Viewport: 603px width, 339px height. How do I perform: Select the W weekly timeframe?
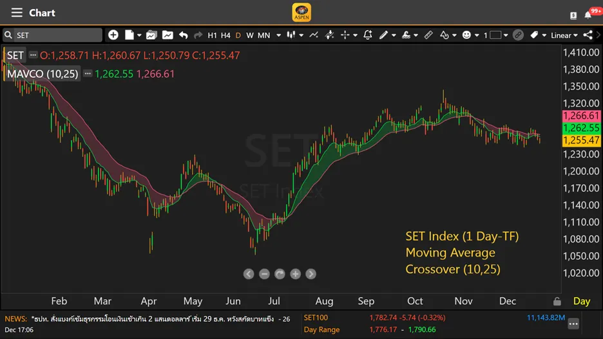click(x=250, y=35)
